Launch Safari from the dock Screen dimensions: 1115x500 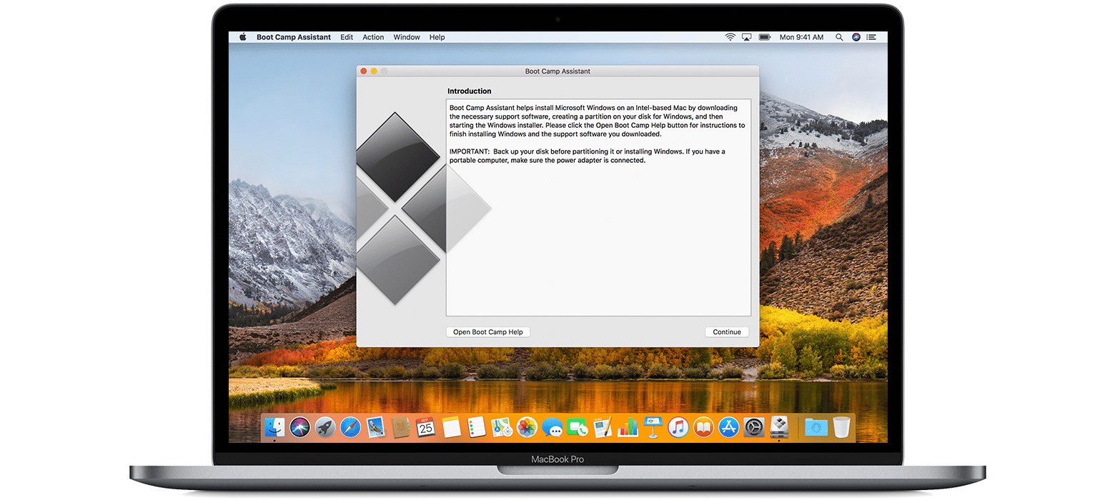[x=350, y=427]
